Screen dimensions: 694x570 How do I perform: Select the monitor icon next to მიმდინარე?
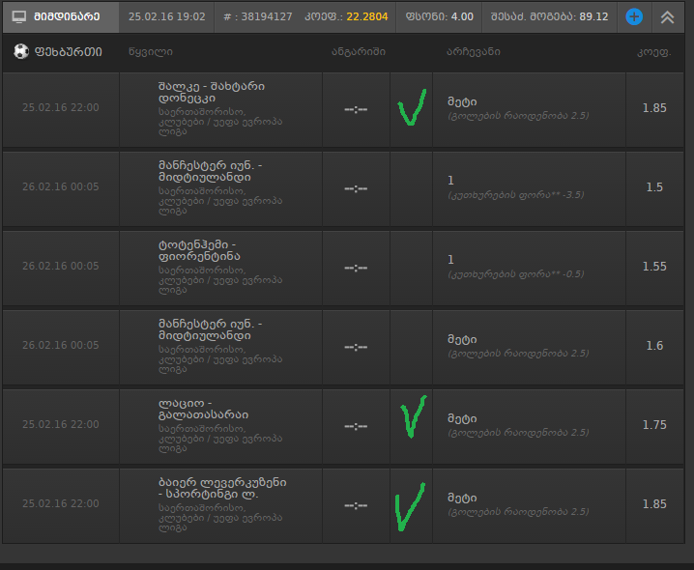tap(19, 16)
